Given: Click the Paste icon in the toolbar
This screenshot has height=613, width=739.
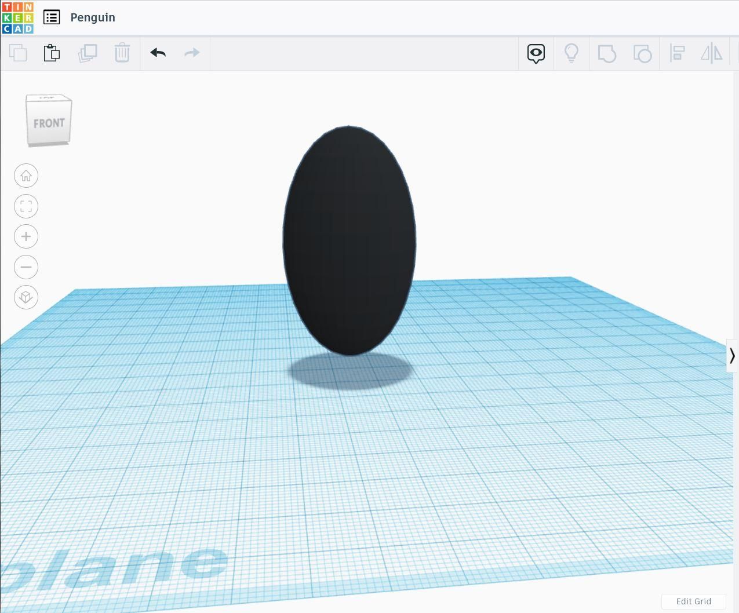Looking at the screenshot, I should [52, 53].
